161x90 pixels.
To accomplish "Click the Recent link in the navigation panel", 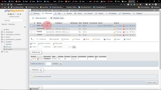I will tap(4, 24).
